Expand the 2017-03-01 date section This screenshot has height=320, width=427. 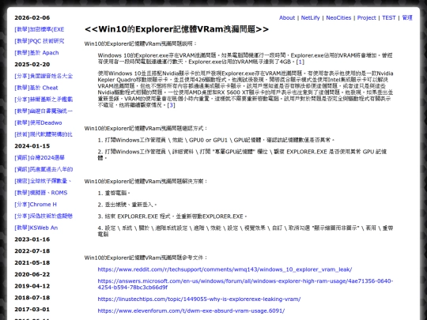(32, 310)
